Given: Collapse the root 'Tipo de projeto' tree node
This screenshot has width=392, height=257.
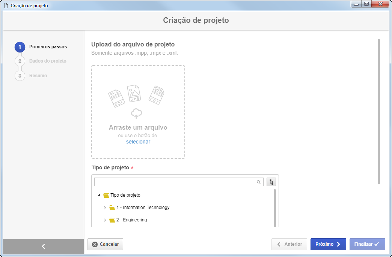Looking at the screenshot, I should click(x=99, y=195).
